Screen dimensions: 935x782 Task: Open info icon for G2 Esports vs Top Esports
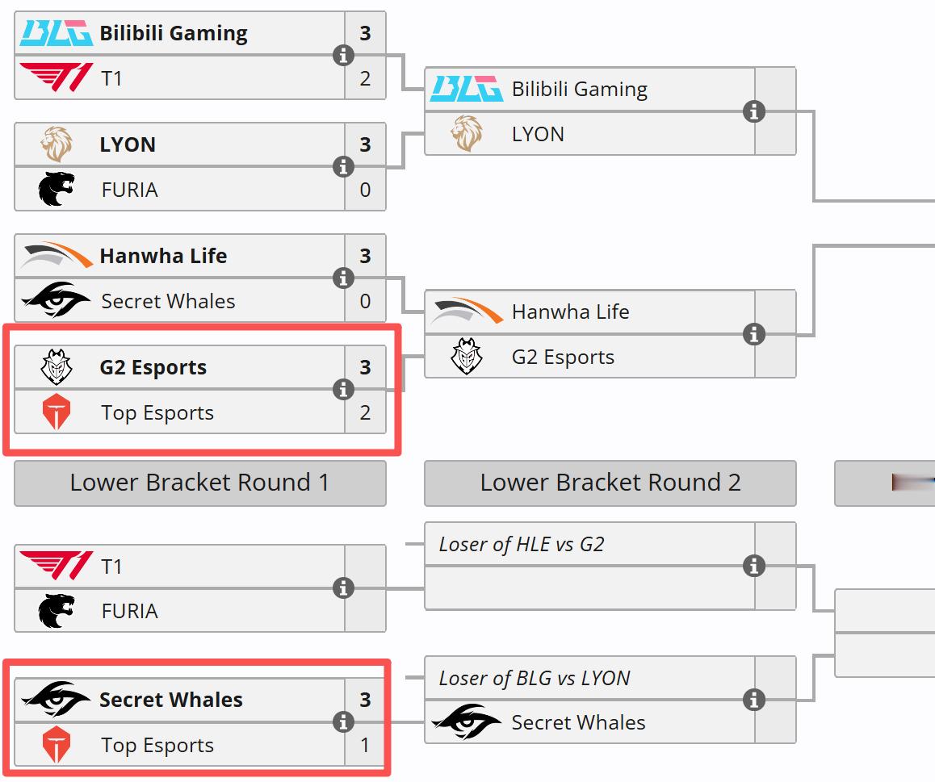[343, 390]
